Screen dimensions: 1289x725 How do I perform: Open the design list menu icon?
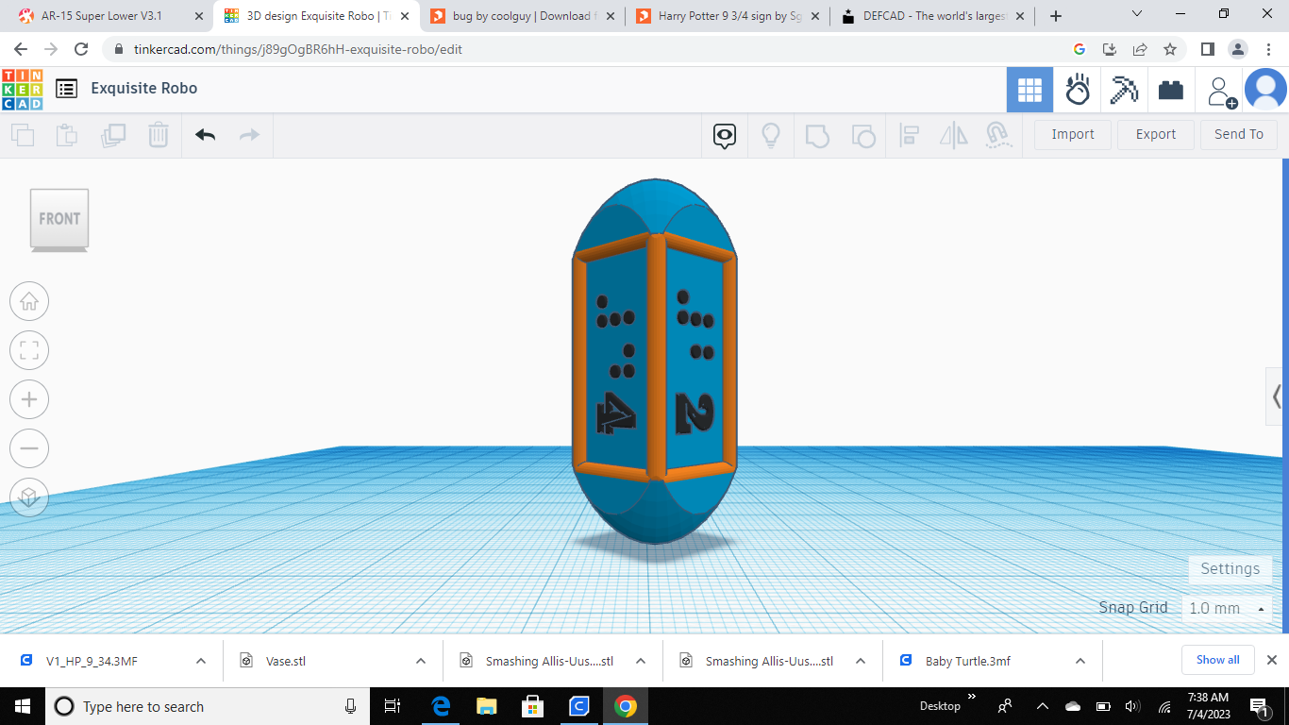(x=66, y=89)
